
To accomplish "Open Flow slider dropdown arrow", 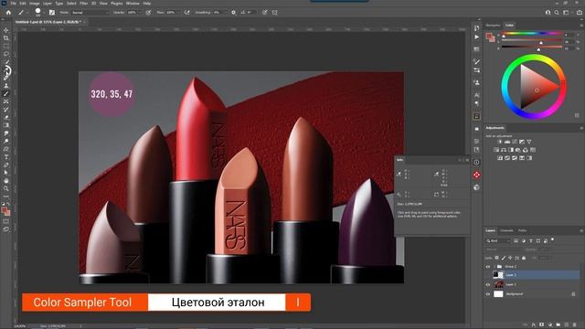I will 178,12.
